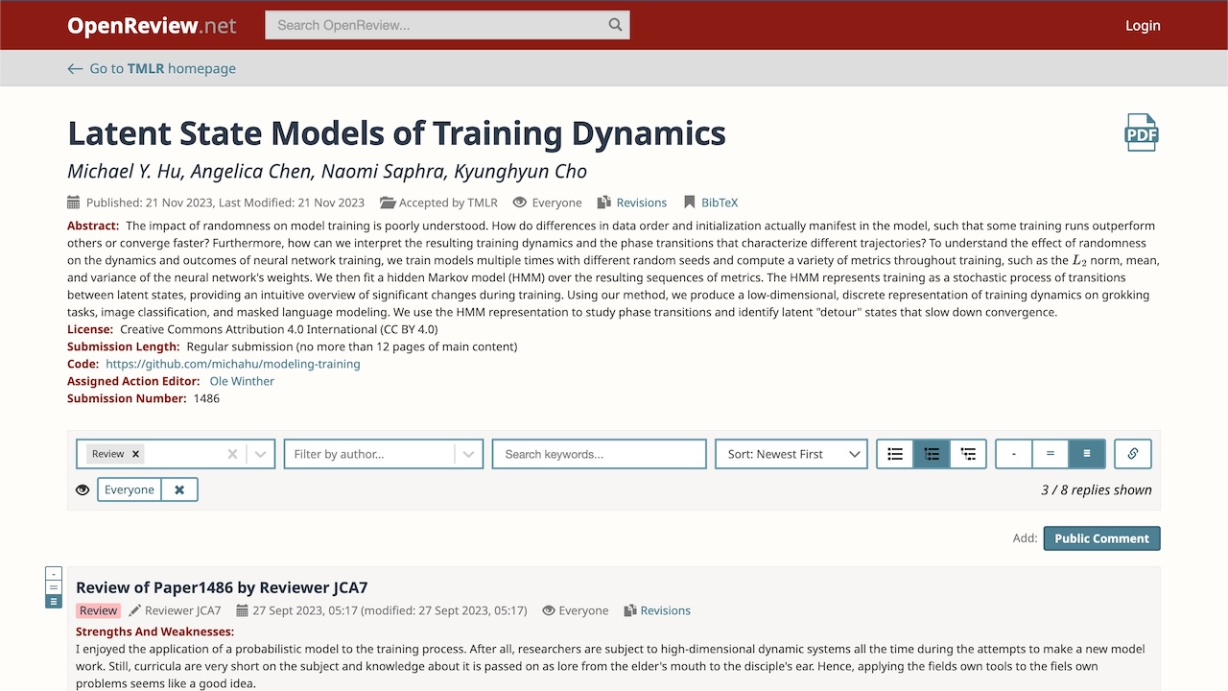The height and width of the screenshot is (691, 1228).
Task: Go to TMLR homepage
Action: (x=162, y=68)
